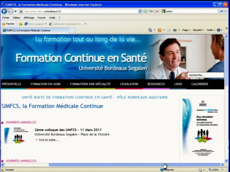Click the Compatibility View icon

(x=145, y=11)
